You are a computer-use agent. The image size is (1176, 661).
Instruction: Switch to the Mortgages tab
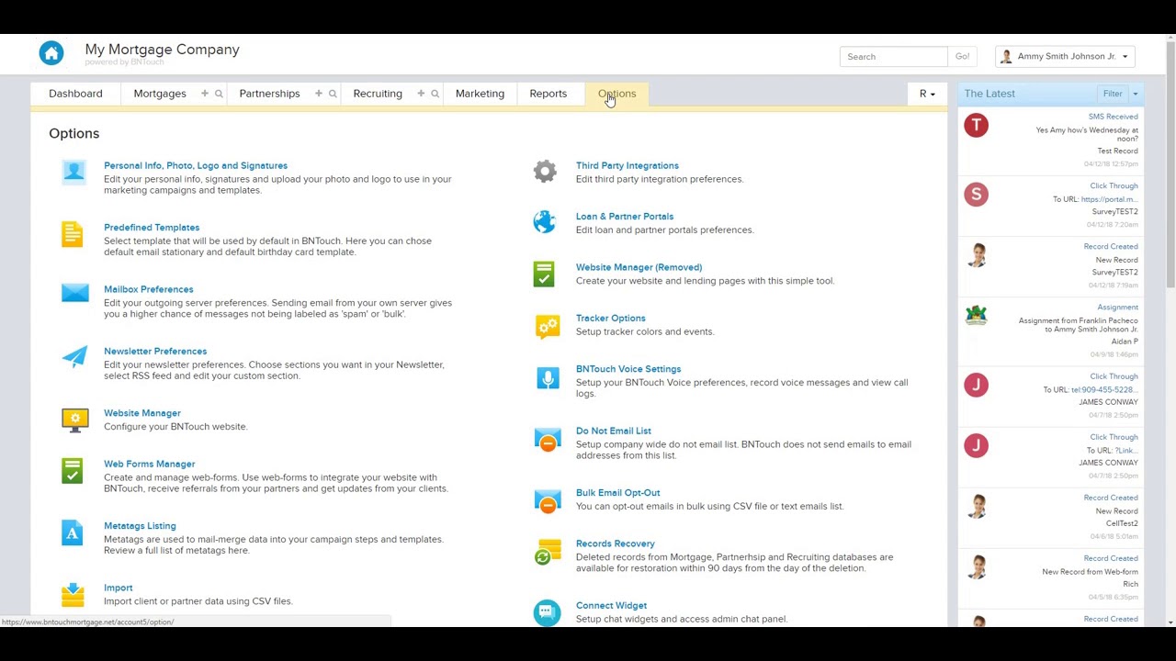click(x=160, y=94)
